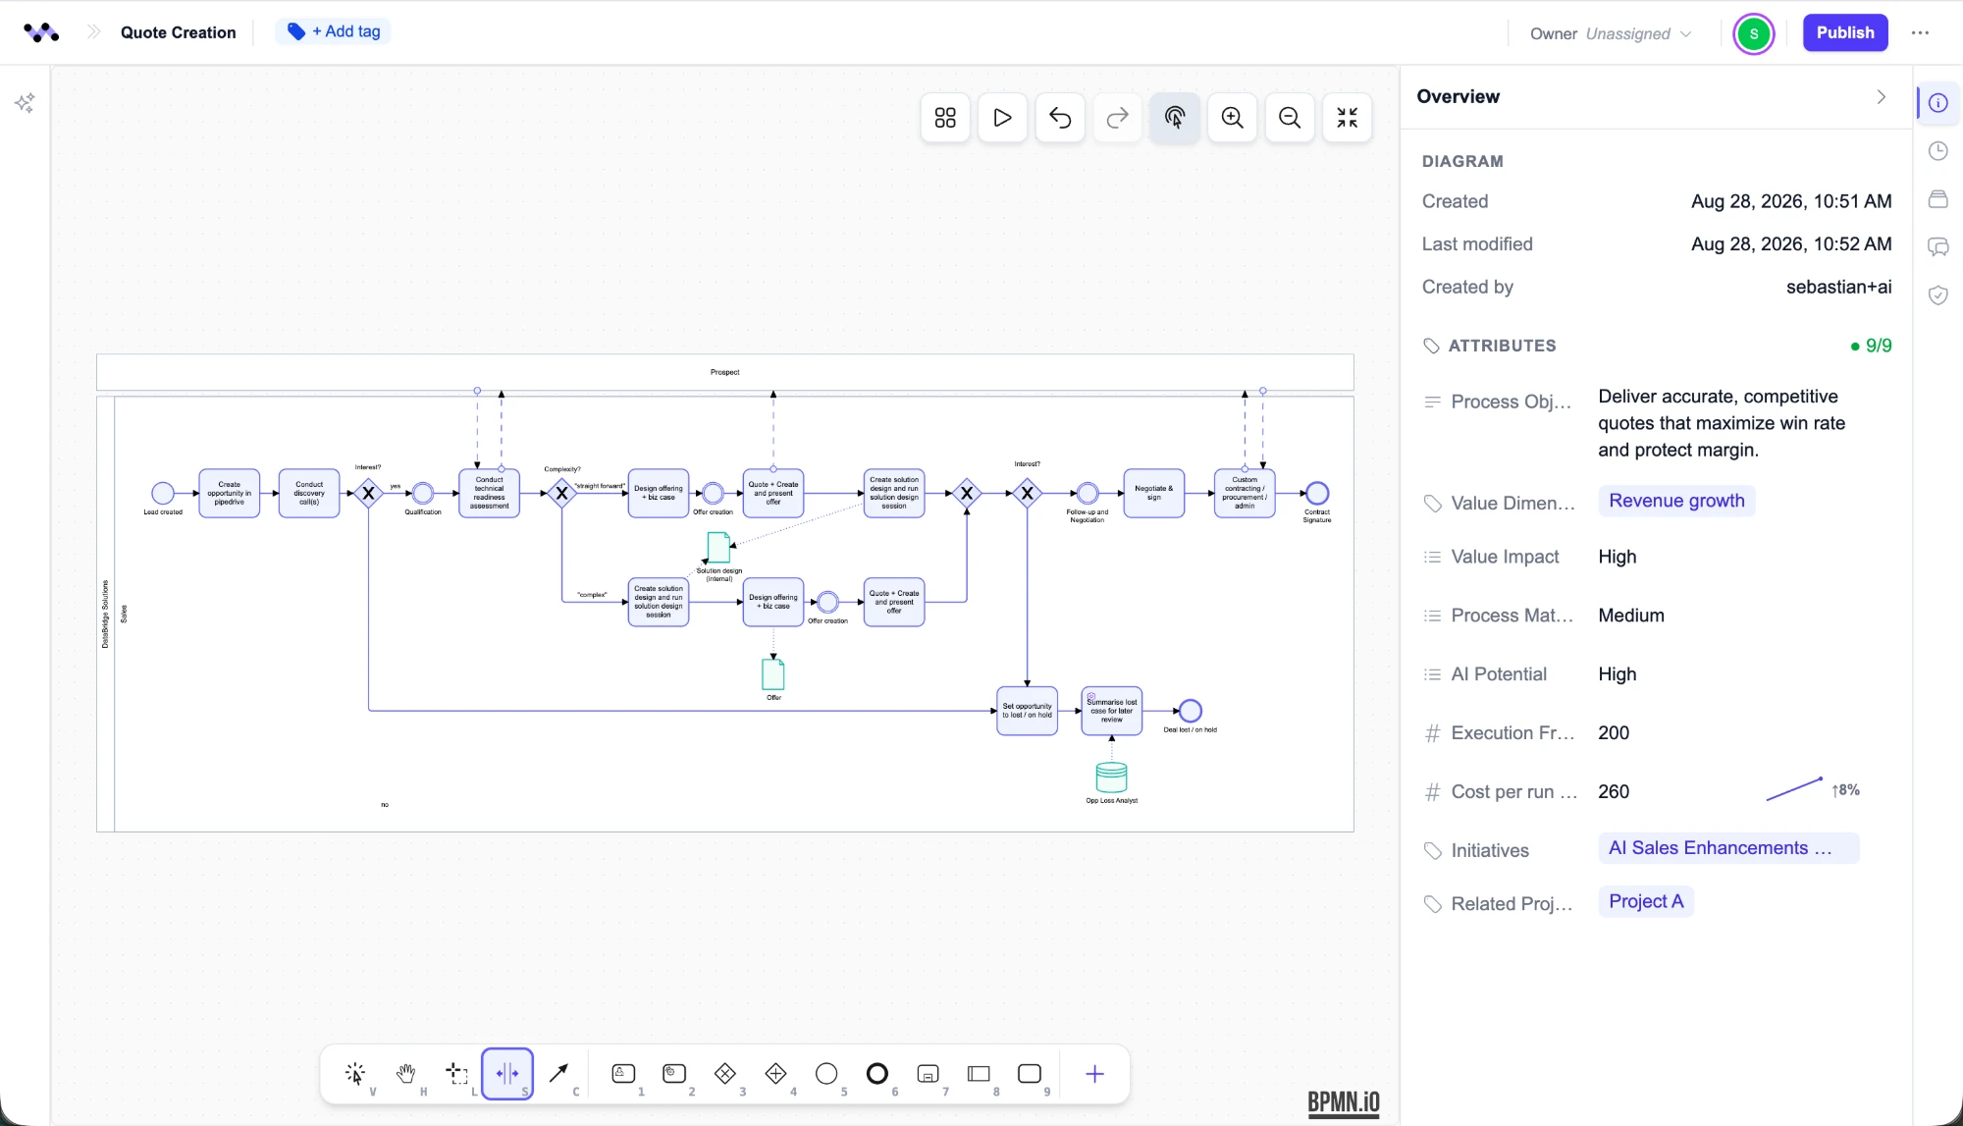1963x1126 pixels.
Task: Select the Create opportunity in pipedrive task
Action: click(x=229, y=493)
